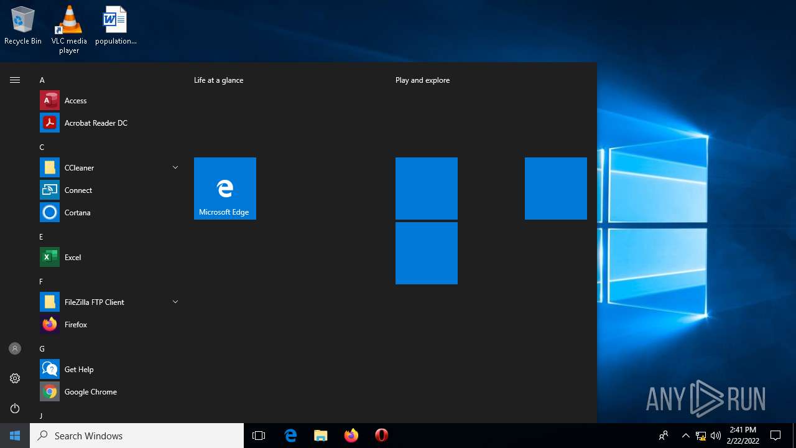Click the blank tile below Play and explore

427,189
